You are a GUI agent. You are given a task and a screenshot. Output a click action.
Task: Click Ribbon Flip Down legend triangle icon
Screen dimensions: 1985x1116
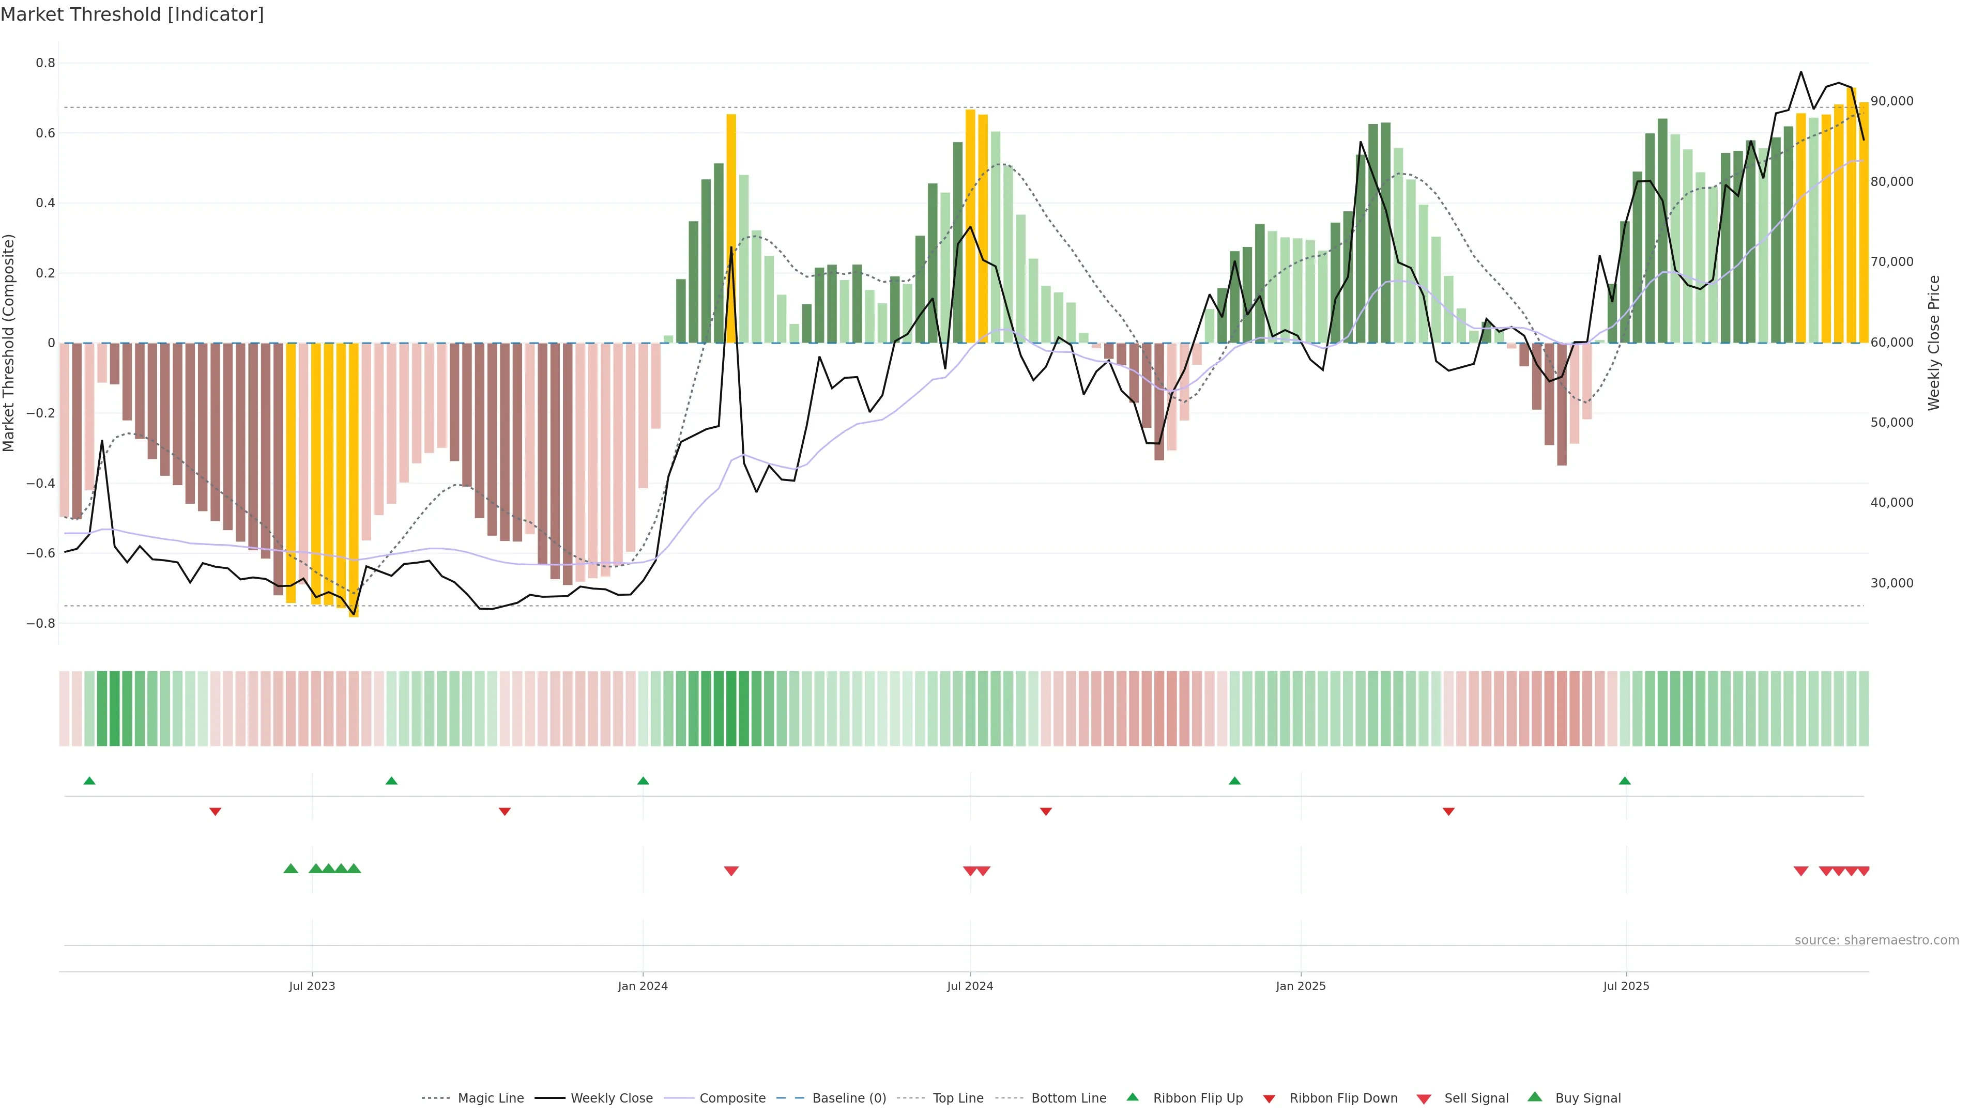pos(1269,1098)
